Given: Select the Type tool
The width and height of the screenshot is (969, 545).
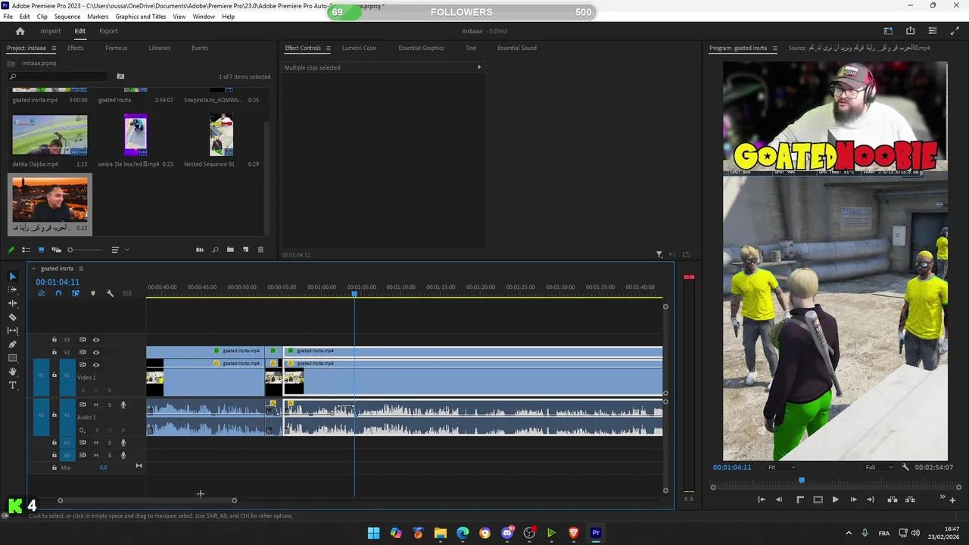Looking at the screenshot, I should pos(12,385).
